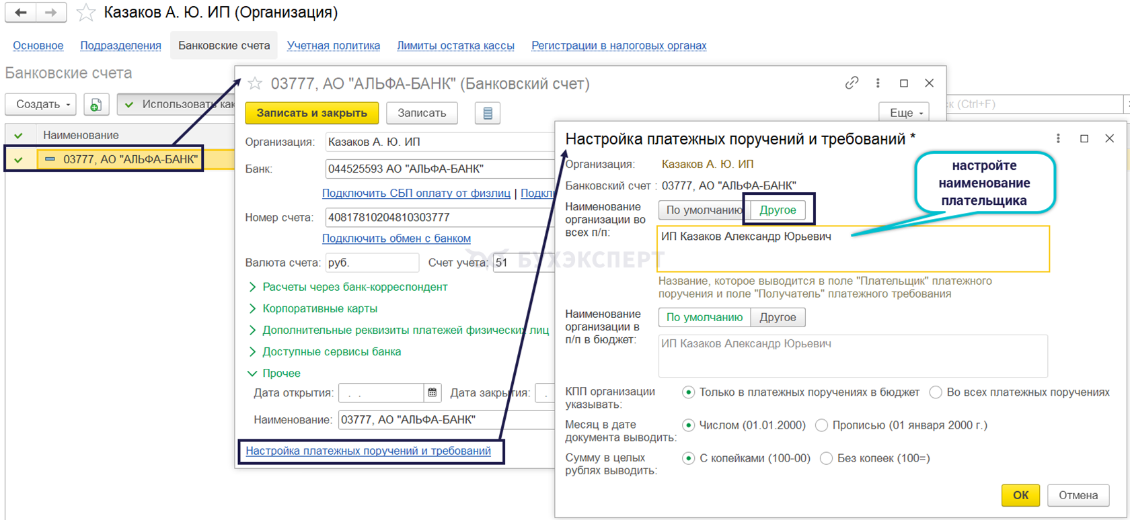This screenshot has width=1130, height=520.
Task: Select 'Без копеек (100=)' option
Action: (x=826, y=458)
